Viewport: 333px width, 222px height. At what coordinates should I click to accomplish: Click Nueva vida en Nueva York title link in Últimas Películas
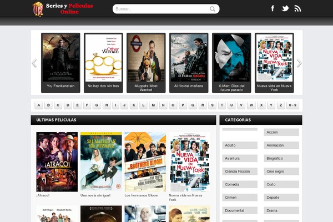coord(185,198)
